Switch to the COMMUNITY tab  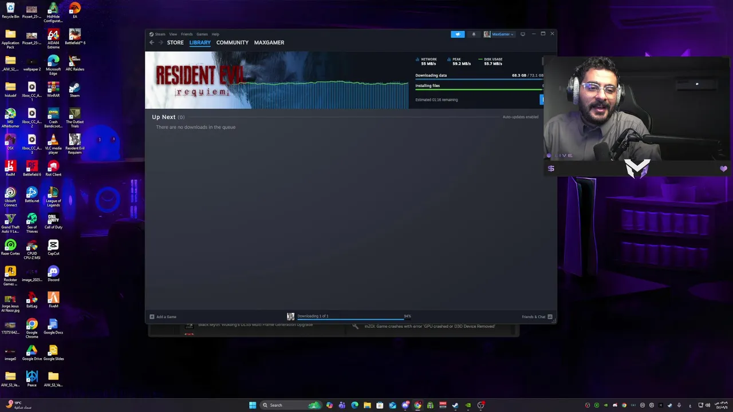[232, 42]
